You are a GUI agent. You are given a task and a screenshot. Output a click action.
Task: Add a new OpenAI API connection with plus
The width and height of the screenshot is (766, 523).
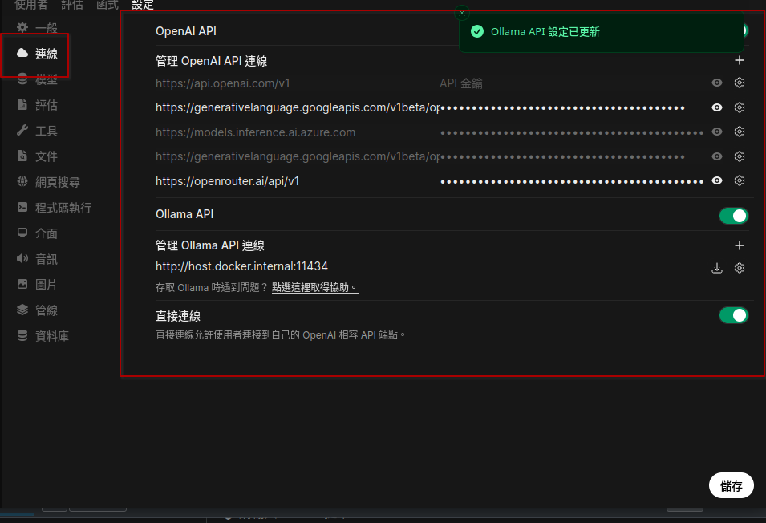pos(740,60)
